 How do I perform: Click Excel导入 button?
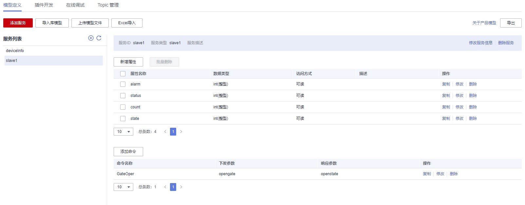(127, 23)
